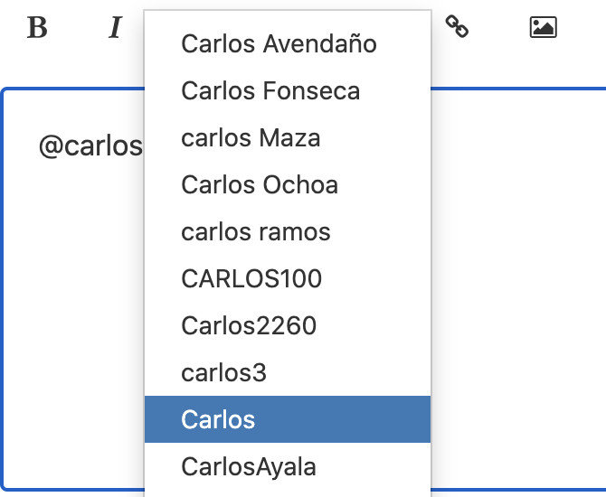Click the @carlos text in editor
This screenshot has height=497, width=606.
tap(90, 146)
